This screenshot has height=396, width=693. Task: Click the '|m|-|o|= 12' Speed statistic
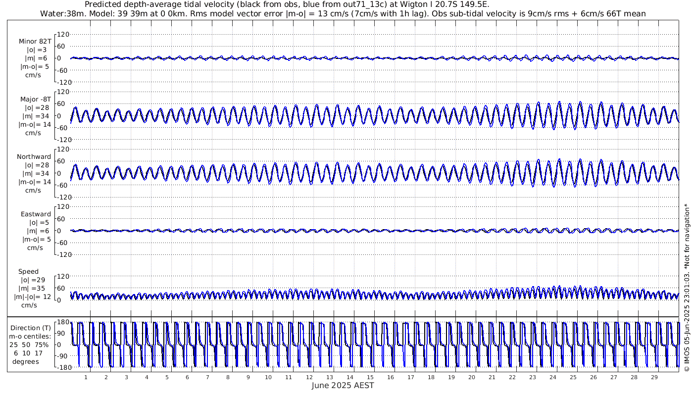pyautogui.click(x=33, y=297)
